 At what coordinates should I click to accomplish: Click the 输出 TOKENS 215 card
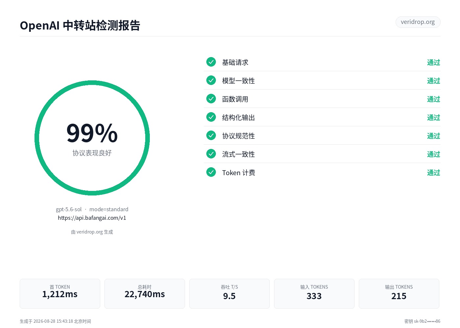point(399,294)
